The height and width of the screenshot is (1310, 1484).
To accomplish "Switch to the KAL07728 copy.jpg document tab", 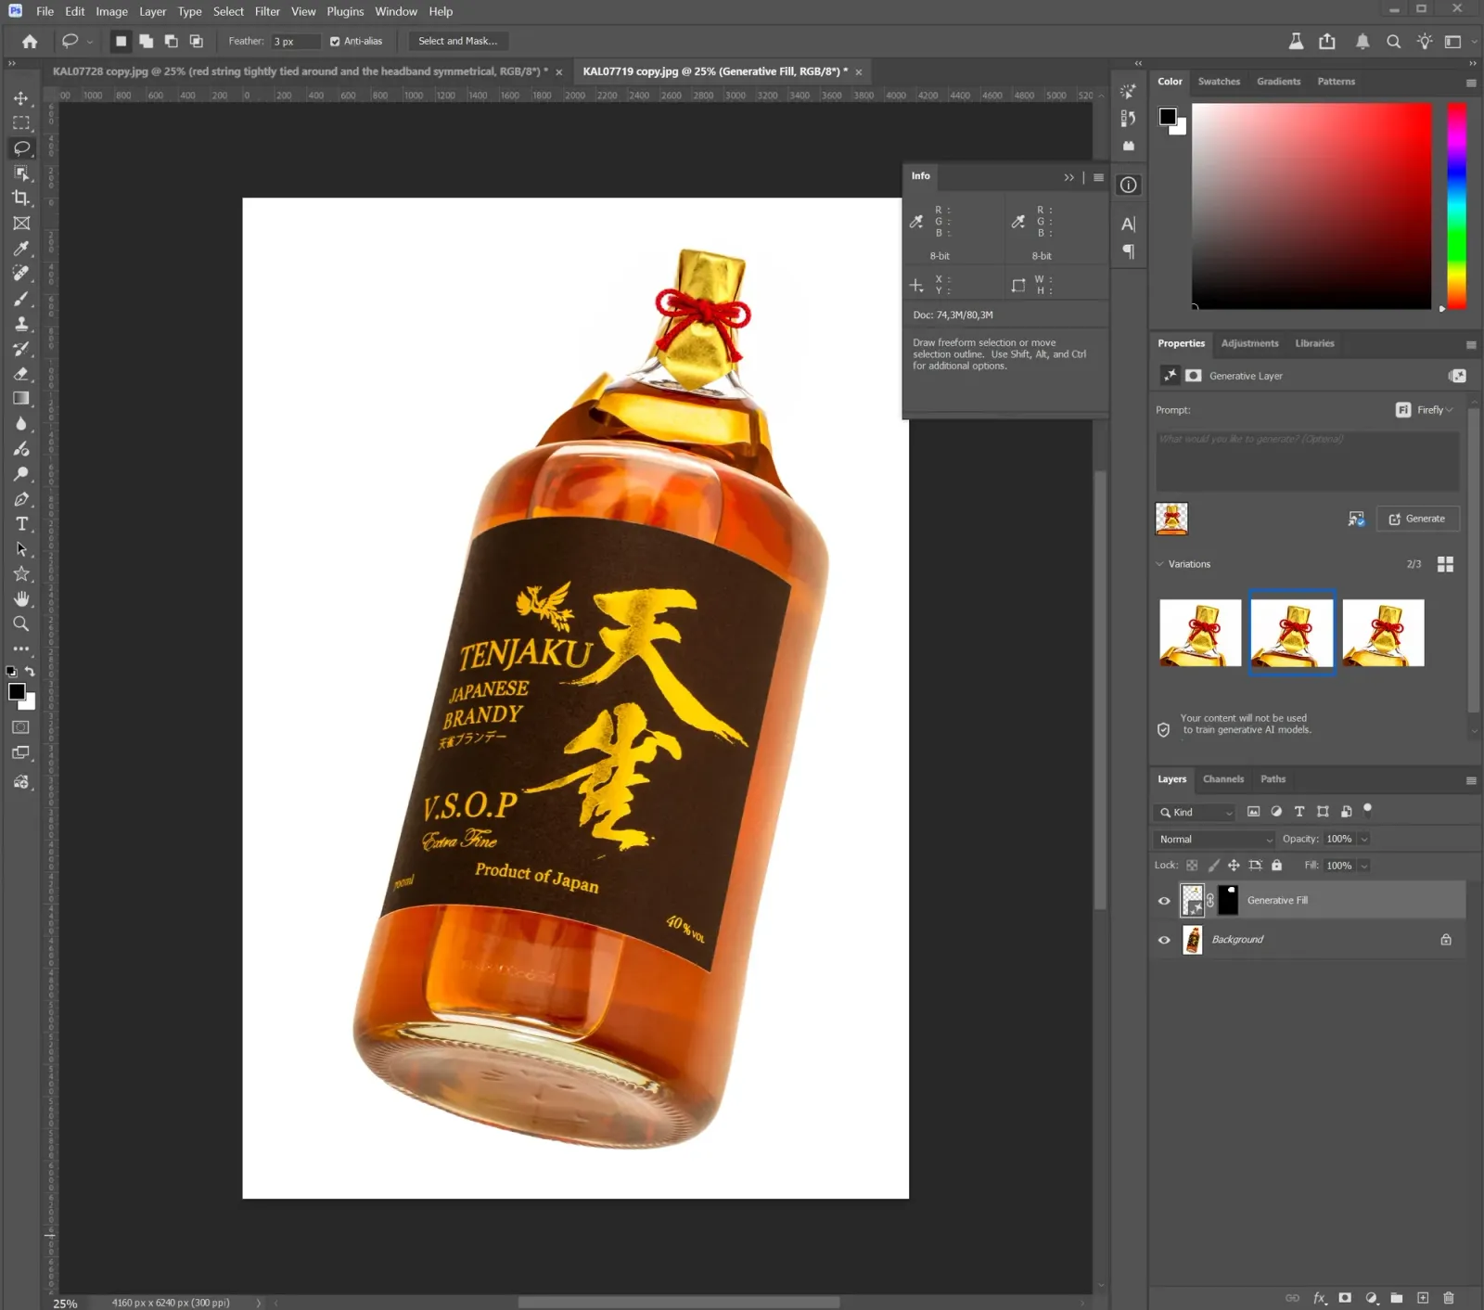I will point(299,71).
